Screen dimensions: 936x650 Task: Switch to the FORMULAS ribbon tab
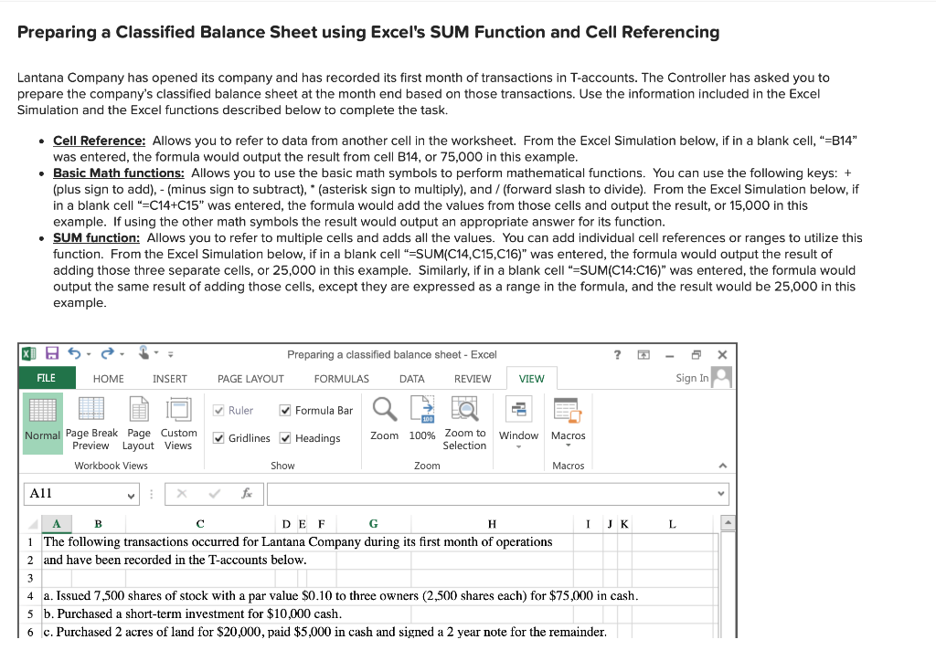click(341, 378)
